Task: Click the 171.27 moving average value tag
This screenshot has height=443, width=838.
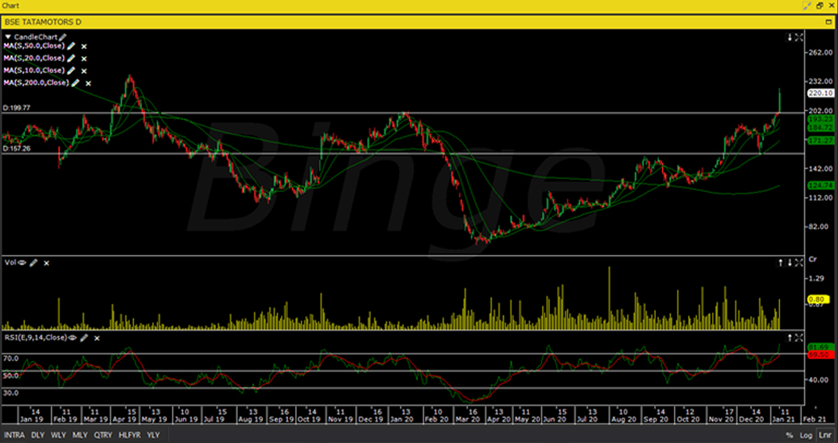Action: [x=821, y=140]
